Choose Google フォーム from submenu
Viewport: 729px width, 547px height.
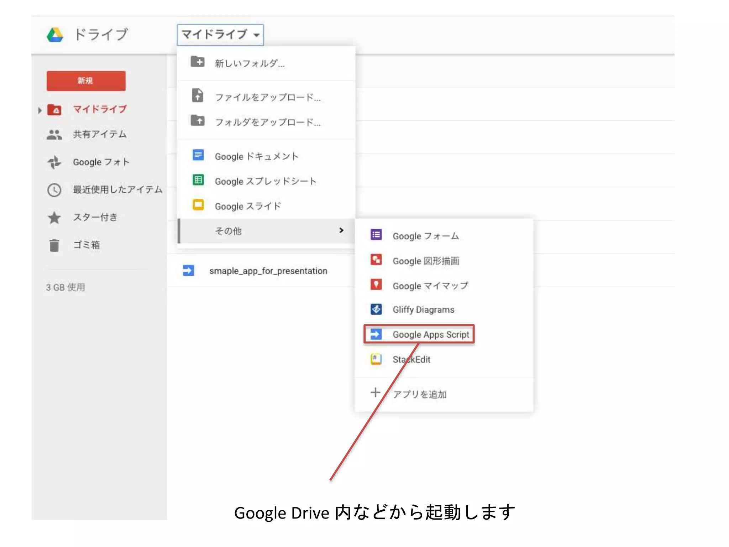tap(426, 236)
